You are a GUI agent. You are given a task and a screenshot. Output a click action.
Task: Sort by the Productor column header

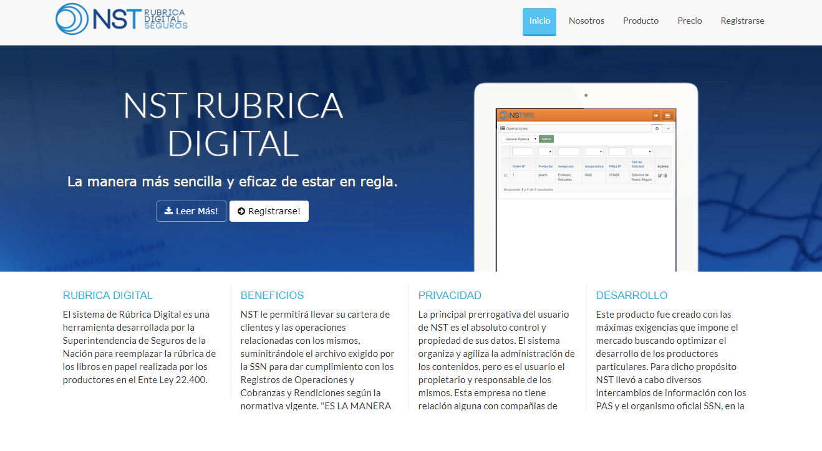[546, 166]
